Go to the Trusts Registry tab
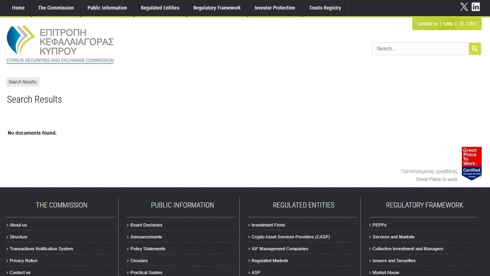 (x=325, y=8)
